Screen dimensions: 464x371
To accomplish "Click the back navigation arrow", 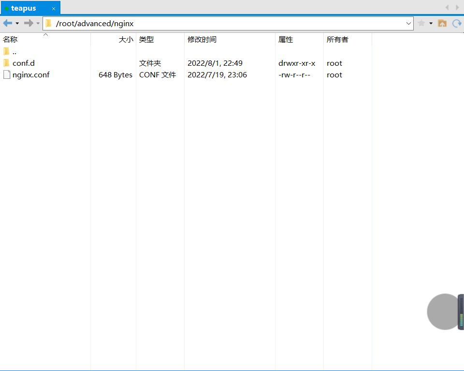I will click(7, 23).
